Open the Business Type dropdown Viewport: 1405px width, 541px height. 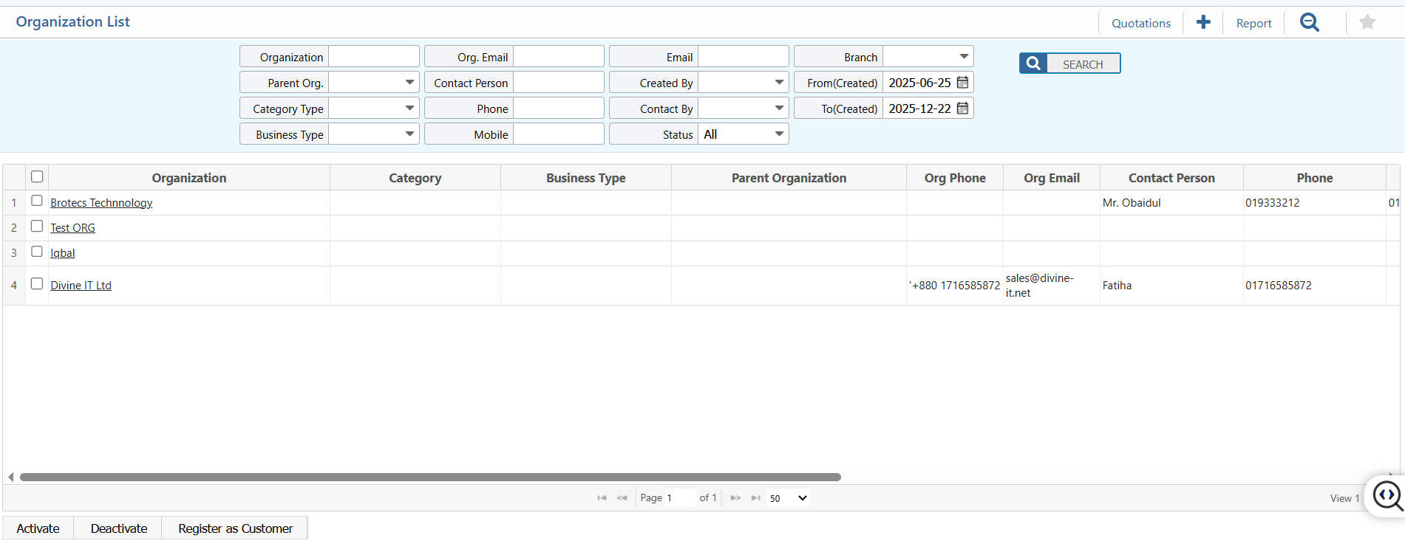click(x=374, y=134)
